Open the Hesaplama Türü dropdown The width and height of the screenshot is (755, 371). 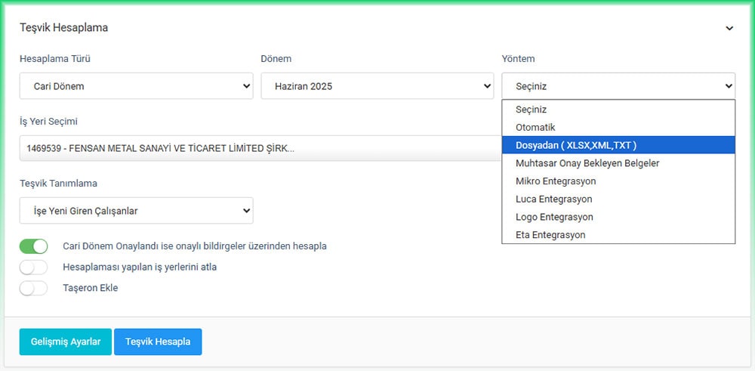(136, 86)
